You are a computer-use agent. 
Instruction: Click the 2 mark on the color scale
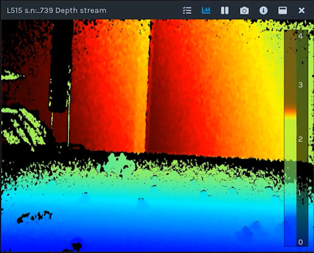click(x=300, y=139)
